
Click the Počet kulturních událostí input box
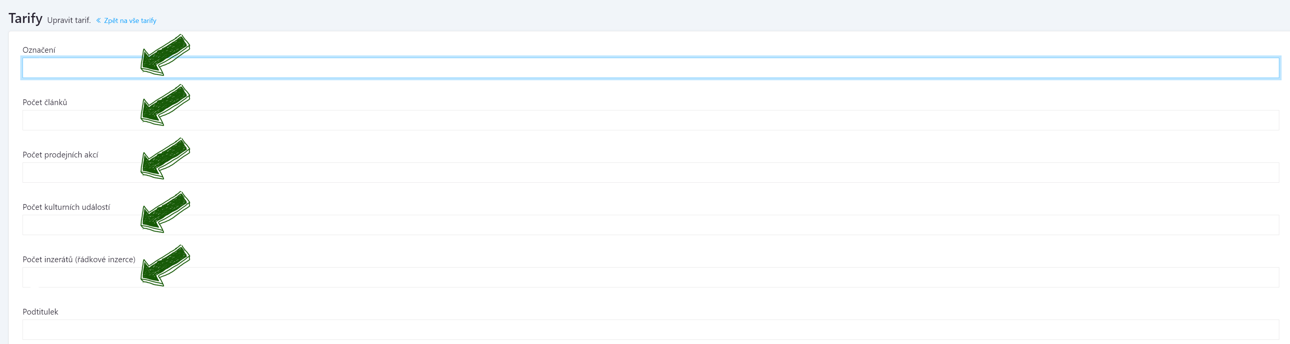point(650,225)
